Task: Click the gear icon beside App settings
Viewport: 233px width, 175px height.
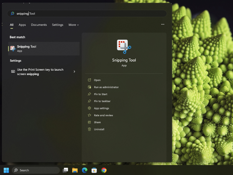Action: (x=89, y=108)
